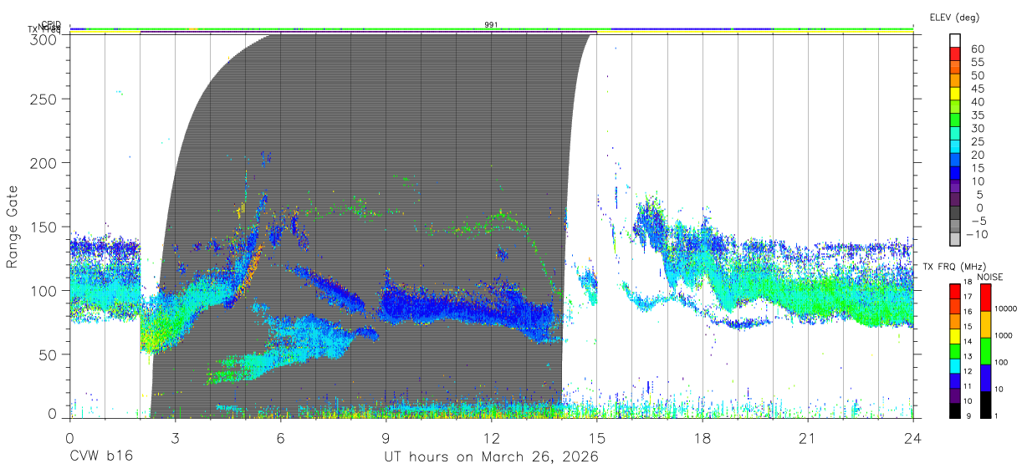Select the orange NOISE colorbar segment
Screen dimensions: 1027x474
point(984,324)
